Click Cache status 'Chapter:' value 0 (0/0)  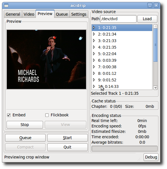tap(116, 106)
